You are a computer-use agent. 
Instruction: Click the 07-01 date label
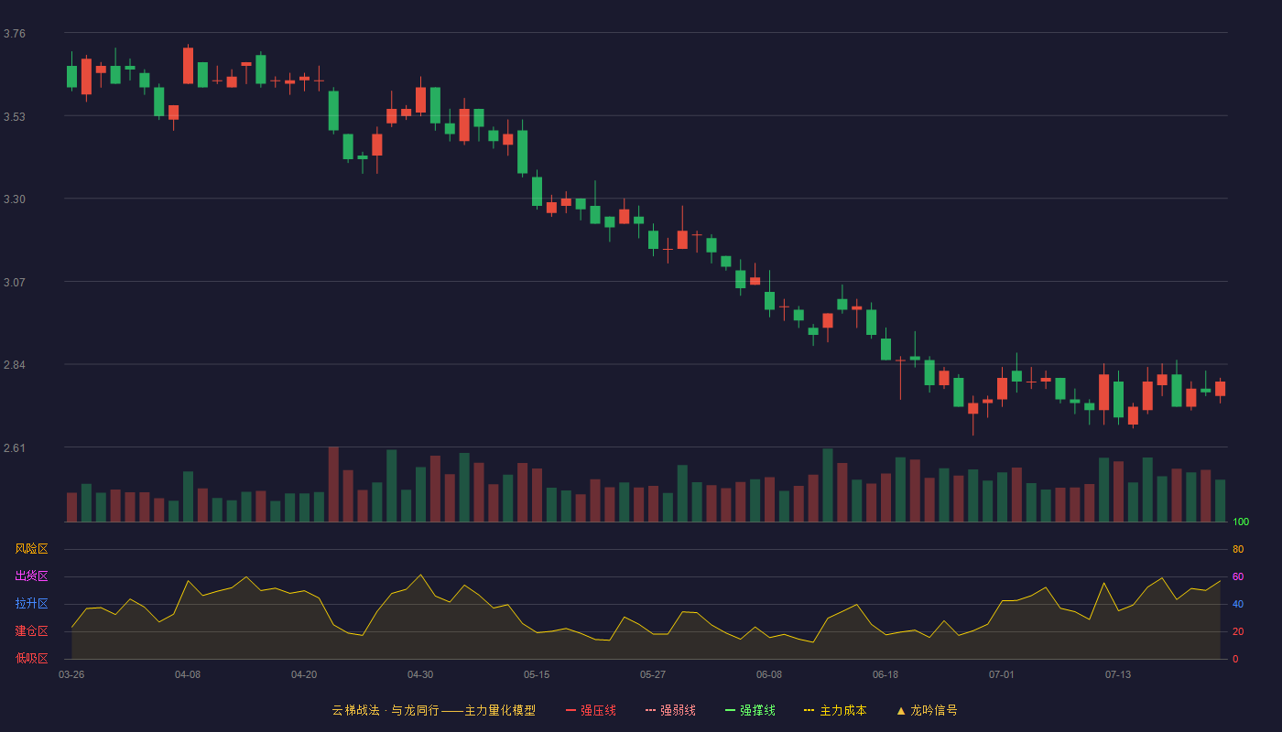coord(1002,674)
